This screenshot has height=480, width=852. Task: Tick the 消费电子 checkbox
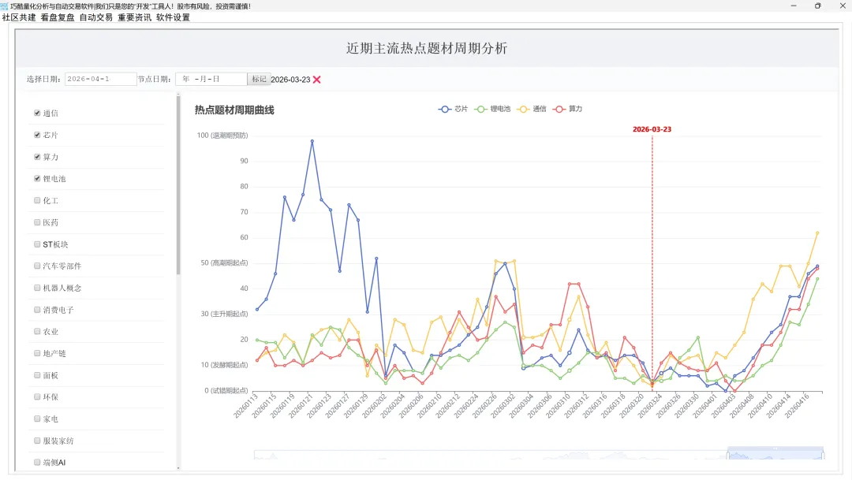(37, 310)
